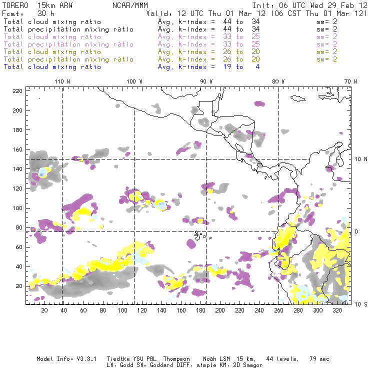The height and width of the screenshot is (370, 370).
Task: Select the "110 W" longitude label
Action: [x=62, y=81]
